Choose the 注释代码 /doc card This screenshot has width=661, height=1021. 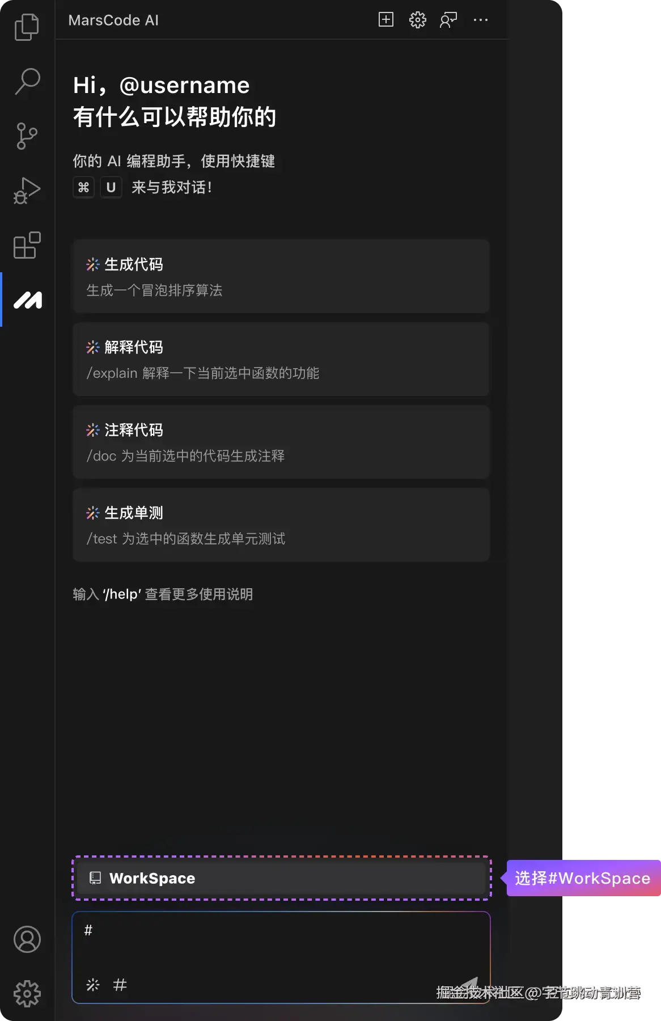[281, 442]
